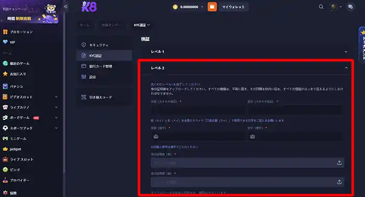Click the ライブカジノ cards icon

pos(5,107)
